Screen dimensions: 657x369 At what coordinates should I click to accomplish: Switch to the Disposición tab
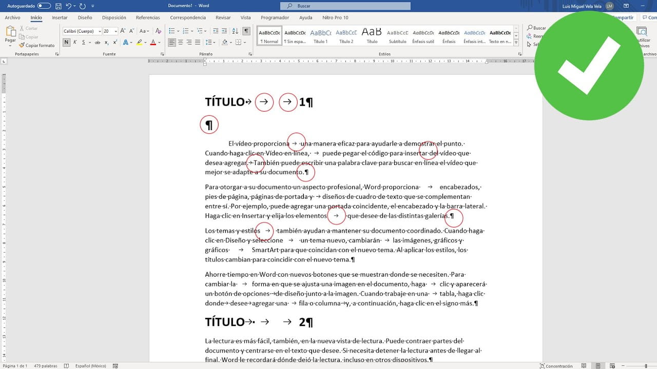pos(114,17)
